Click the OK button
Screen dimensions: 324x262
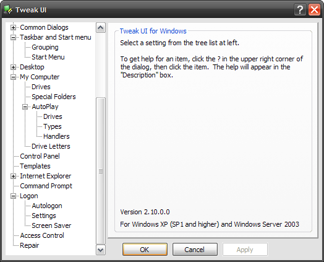(145, 250)
